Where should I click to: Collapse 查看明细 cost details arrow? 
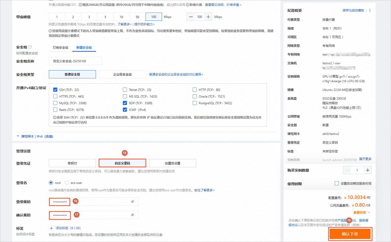tap(369, 212)
